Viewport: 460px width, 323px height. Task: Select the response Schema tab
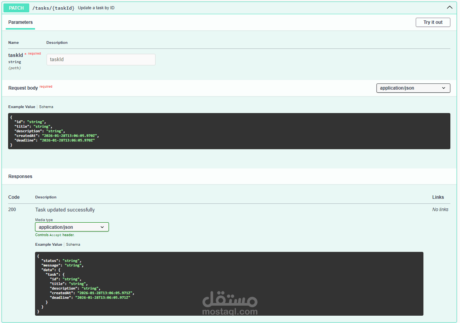click(73, 245)
